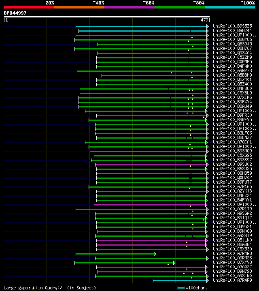Open hit UniRef100_Q8H767
This screenshot has height=291, width=259.
click(x=232, y=49)
